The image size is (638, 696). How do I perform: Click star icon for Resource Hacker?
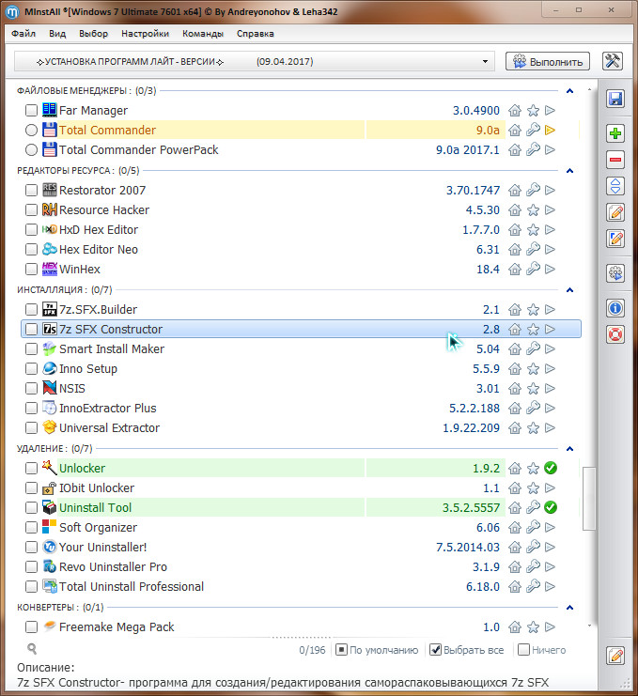[533, 210]
